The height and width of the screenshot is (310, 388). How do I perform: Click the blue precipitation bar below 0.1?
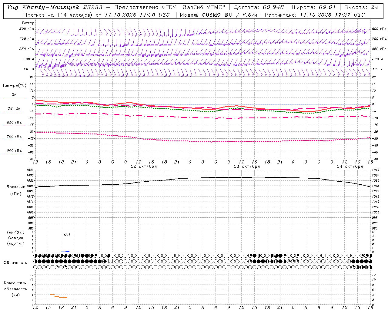pyautogui.click(x=67, y=252)
